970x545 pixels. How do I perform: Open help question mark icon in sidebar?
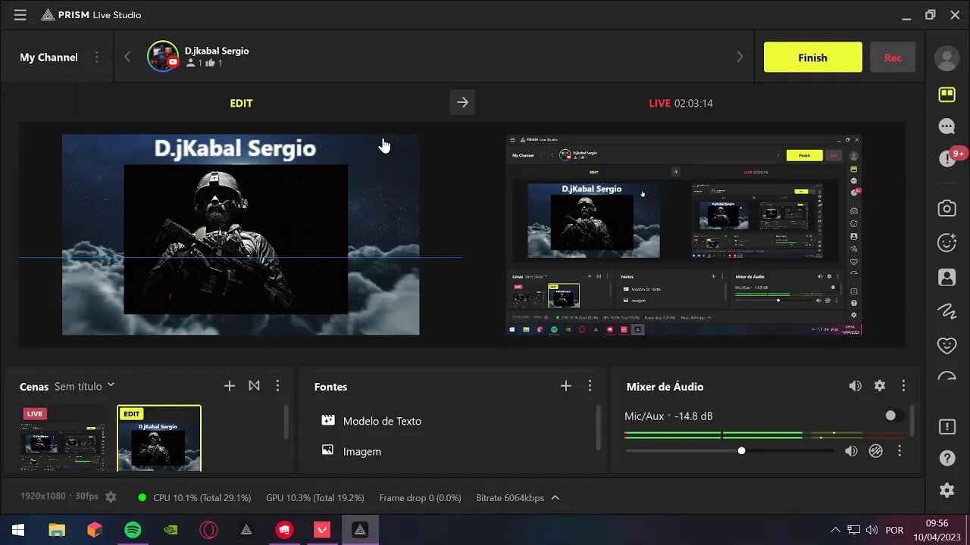click(x=947, y=458)
